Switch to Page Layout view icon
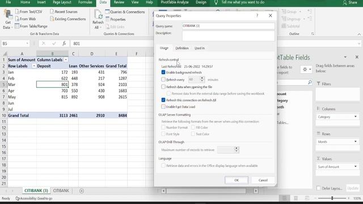363x204 pixels. pos(296,198)
